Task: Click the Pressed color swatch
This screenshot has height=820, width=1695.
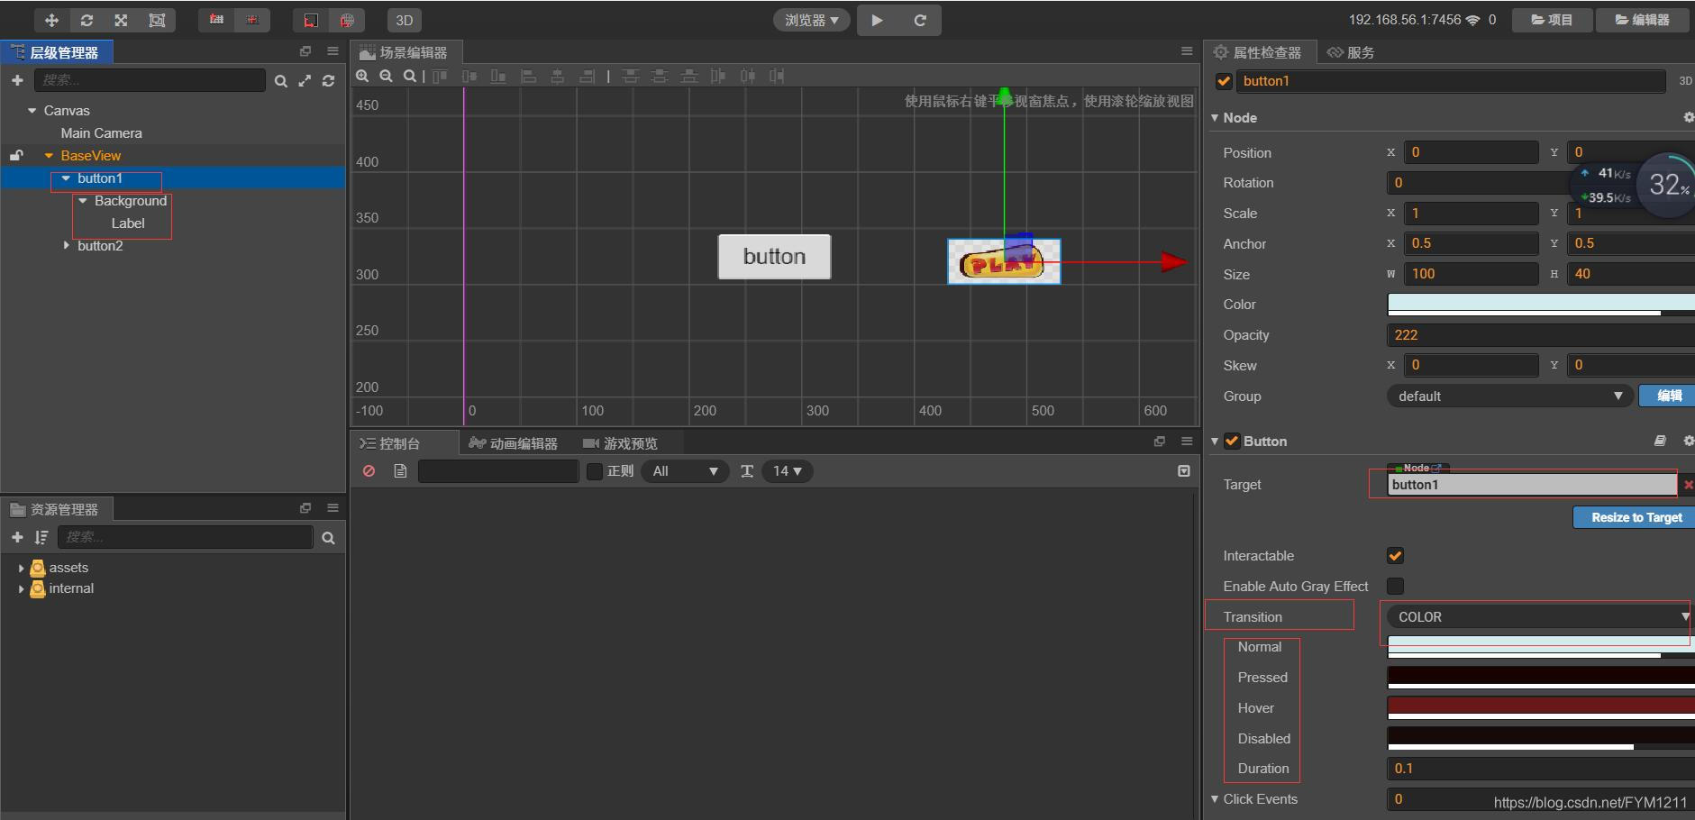Action: (1541, 678)
